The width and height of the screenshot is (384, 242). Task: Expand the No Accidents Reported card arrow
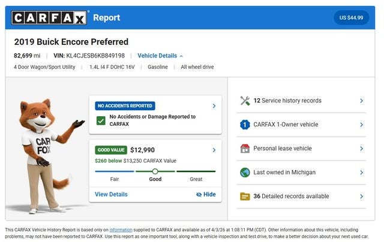coord(214,106)
